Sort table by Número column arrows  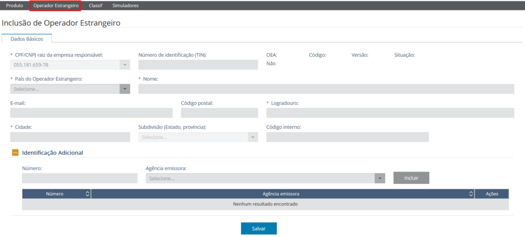point(87,194)
